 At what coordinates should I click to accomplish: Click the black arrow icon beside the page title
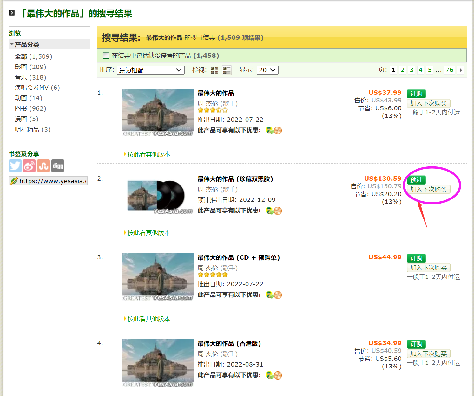click(x=12, y=13)
